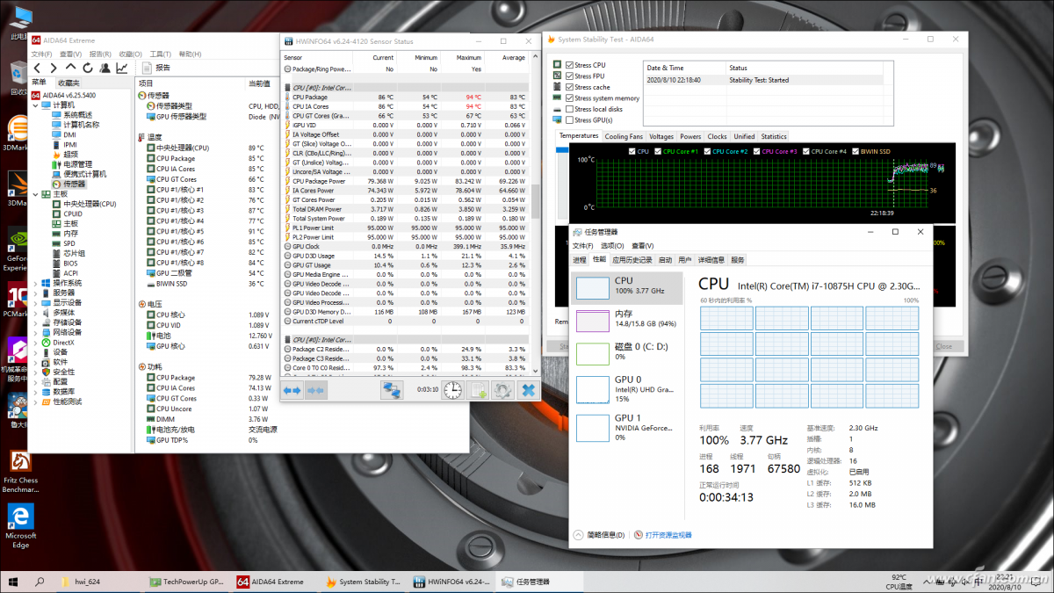Click the taskbar clock 2020/8/10
Screen dimensions: 1054x593
click(1004, 582)
